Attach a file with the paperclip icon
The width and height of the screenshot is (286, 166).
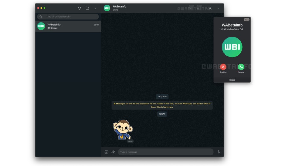tap(113, 152)
